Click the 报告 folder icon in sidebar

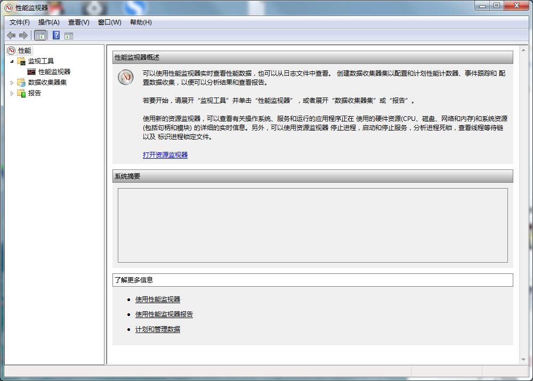tap(20, 93)
